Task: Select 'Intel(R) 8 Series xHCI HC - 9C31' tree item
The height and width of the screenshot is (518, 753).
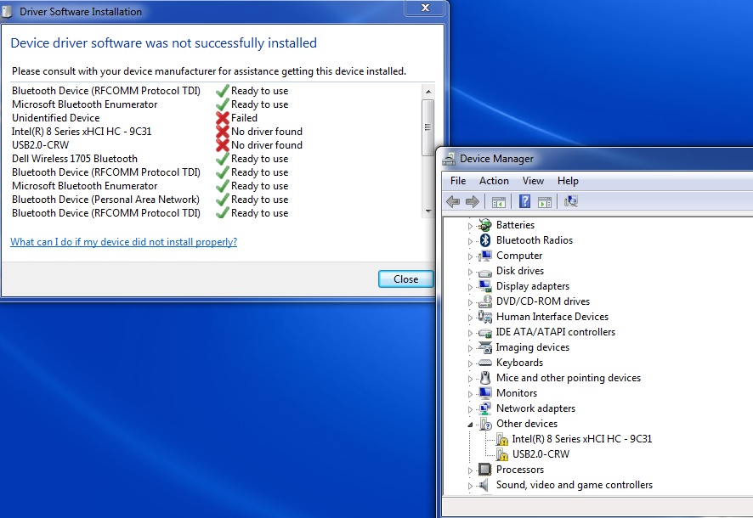Action: (581, 439)
